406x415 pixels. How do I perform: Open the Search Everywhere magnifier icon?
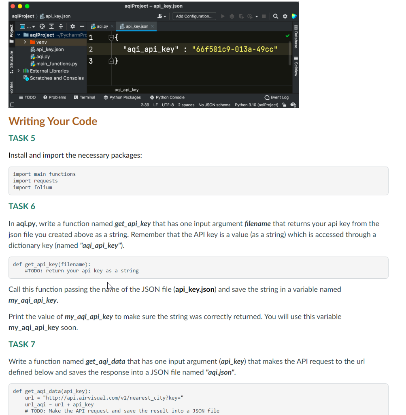click(276, 16)
